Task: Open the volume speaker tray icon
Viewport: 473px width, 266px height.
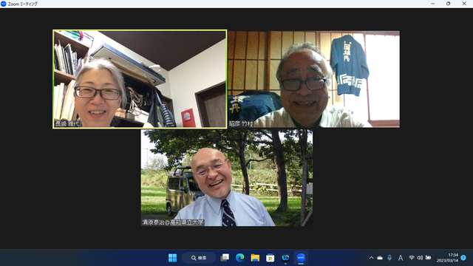Action: (x=420, y=258)
